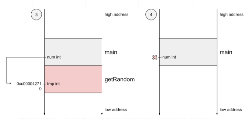Viewport: 250px width, 119px height.
Task: Click the 'num int' label in diagram 4
Action: tap(169, 57)
